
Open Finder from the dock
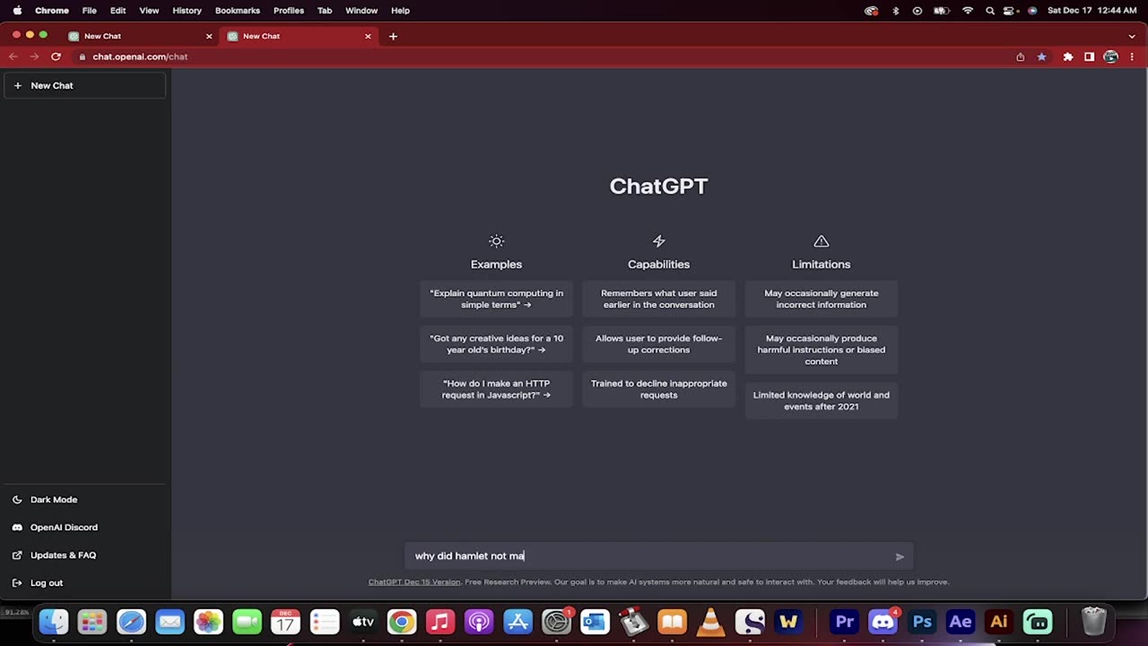(54, 622)
